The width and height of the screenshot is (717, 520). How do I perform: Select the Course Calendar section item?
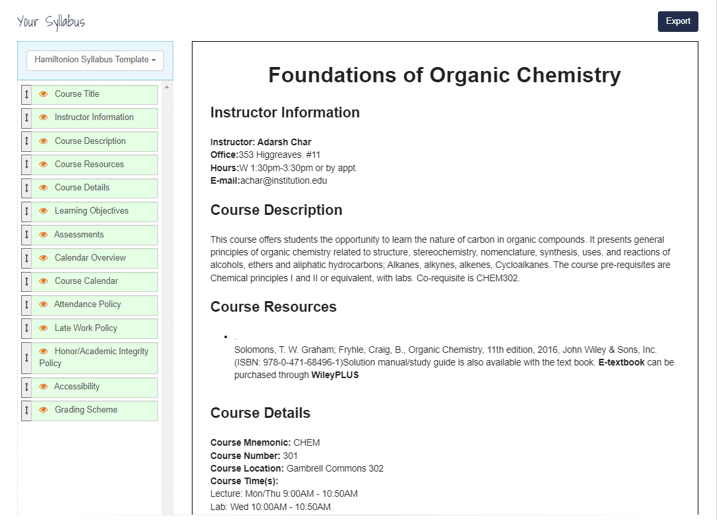click(86, 281)
